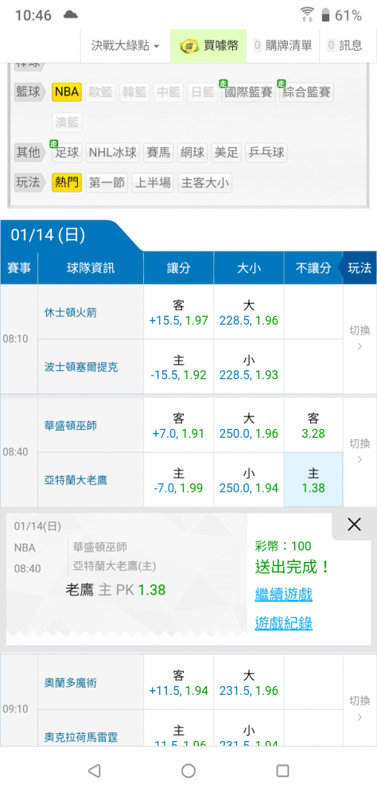Click the 繼續遊戲 link
Screen dimensions: 377x796
tap(284, 594)
